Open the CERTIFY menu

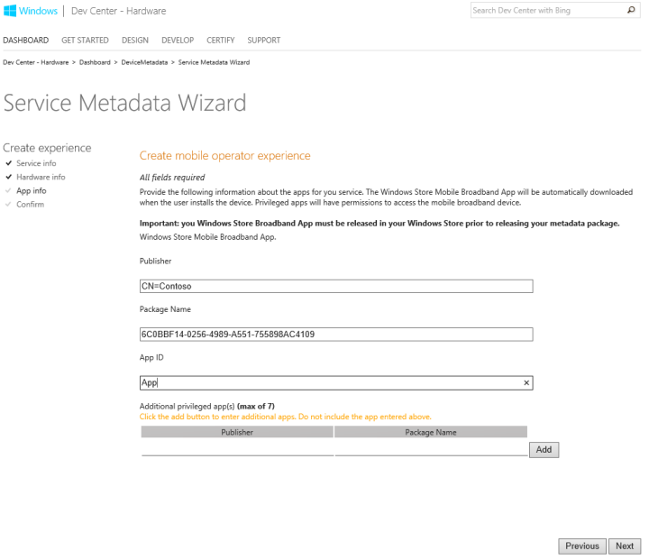(221, 41)
